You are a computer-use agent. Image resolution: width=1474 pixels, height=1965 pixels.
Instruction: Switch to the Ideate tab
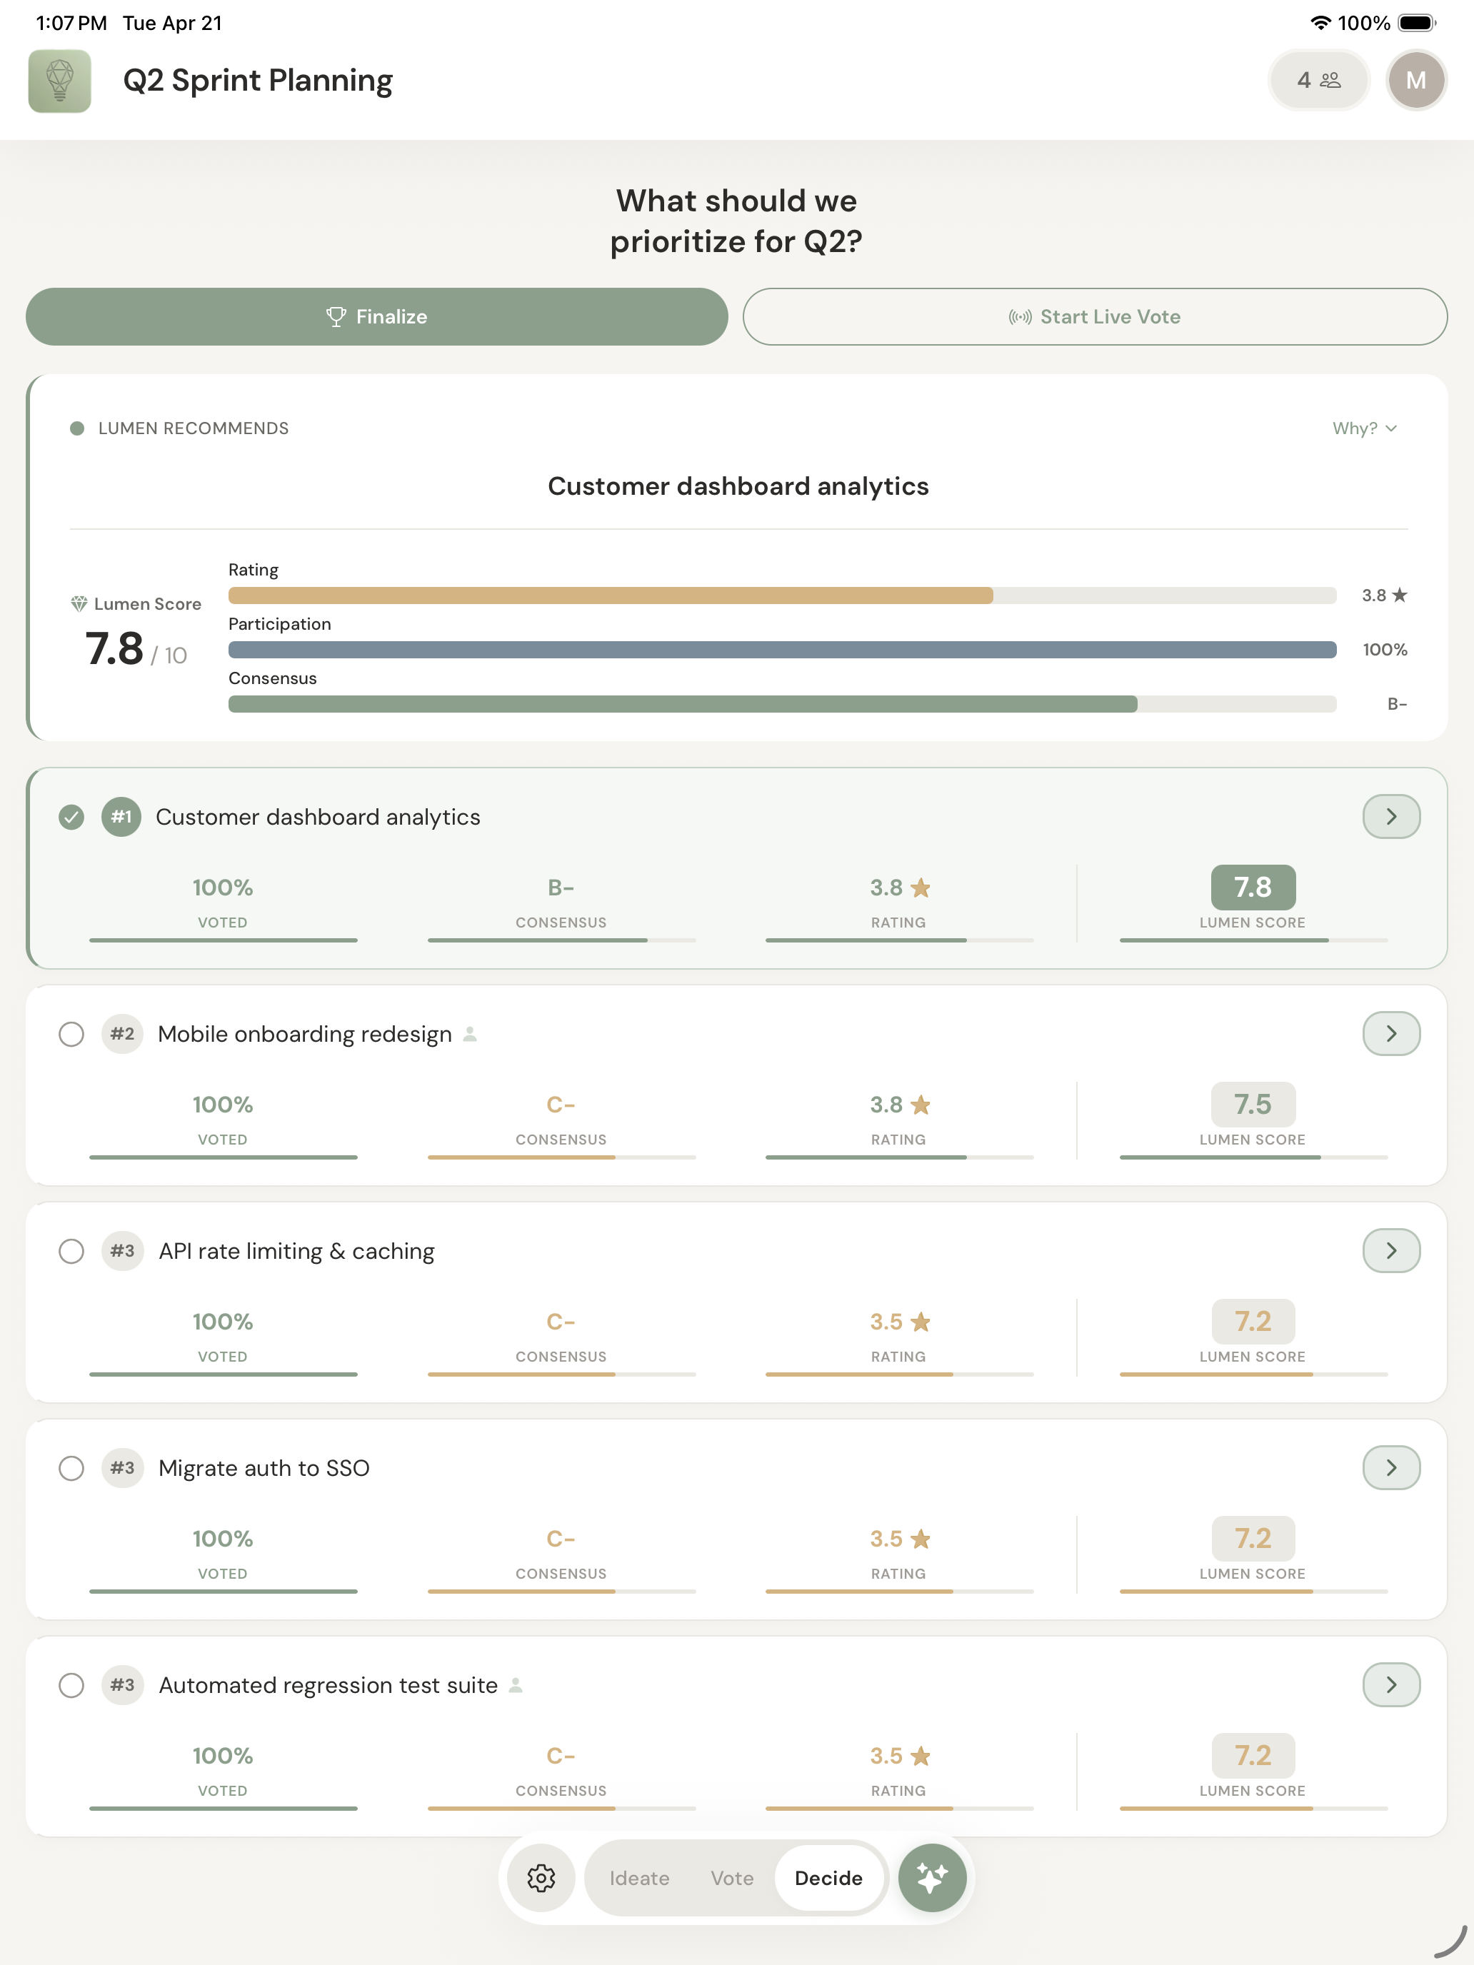click(639, 1878)
